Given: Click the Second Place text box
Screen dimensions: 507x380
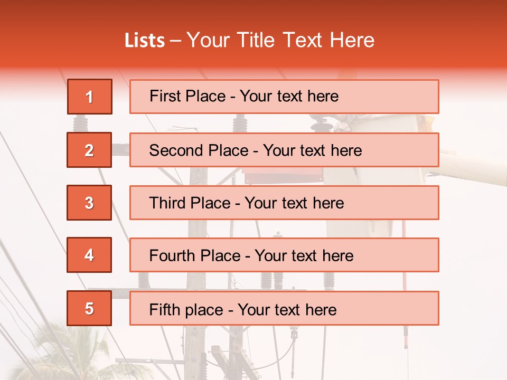Looking at the screenshot, I should [284, 150].
